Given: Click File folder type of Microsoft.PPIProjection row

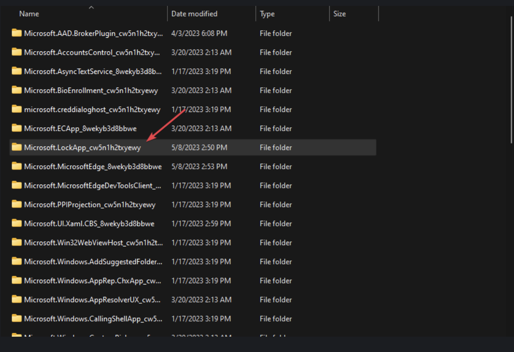Looking at the screenshot, I should [x=275, y=205].
